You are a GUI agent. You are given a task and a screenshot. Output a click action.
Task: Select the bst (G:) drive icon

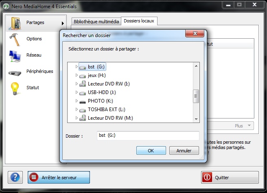[83, 67]
